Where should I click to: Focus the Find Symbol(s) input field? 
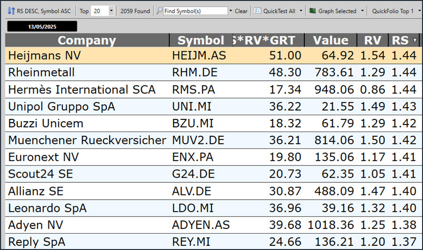tap(195, 11)
